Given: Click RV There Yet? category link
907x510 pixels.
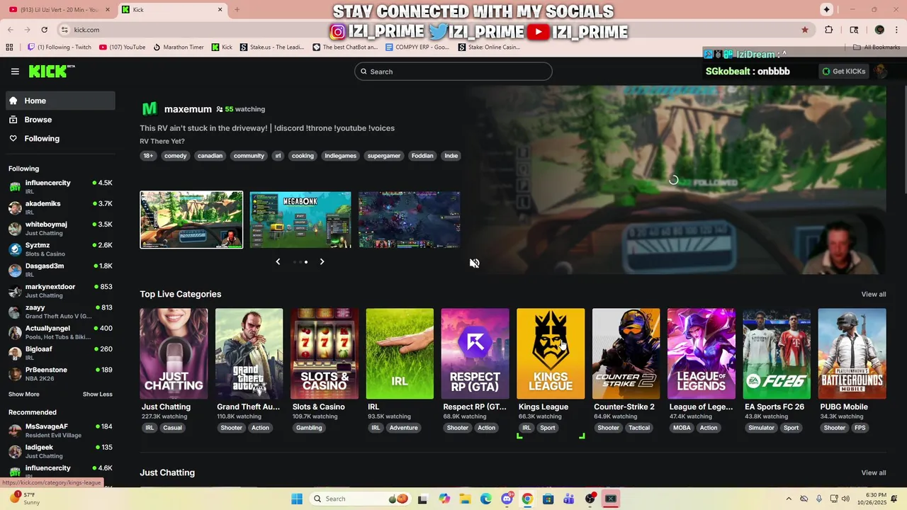Looking at the screenshot, I should click(162, 141).
